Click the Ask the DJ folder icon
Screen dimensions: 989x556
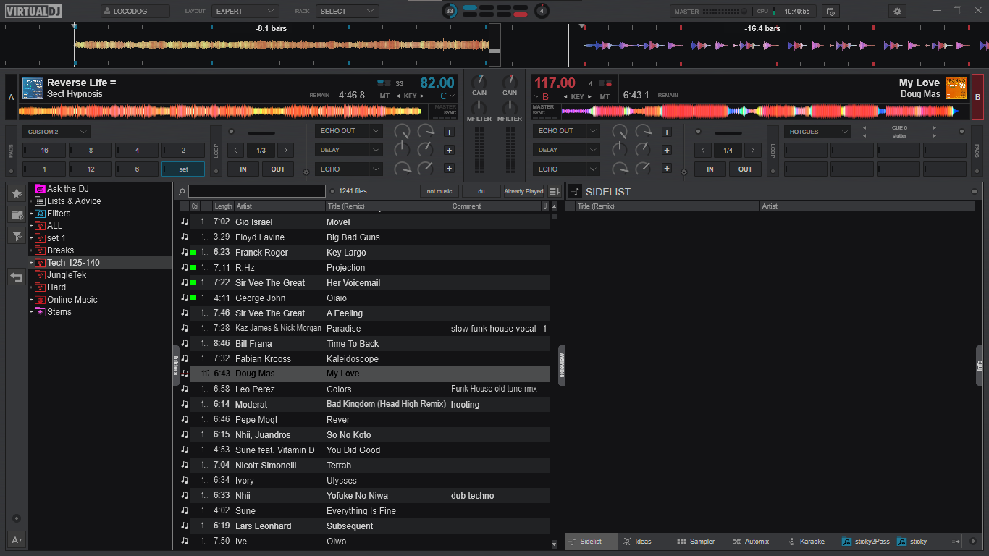40,189
